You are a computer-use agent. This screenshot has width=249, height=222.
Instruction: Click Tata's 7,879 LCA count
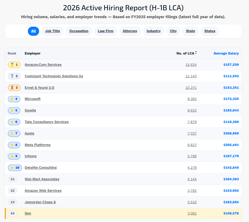(x=192, y=122)
